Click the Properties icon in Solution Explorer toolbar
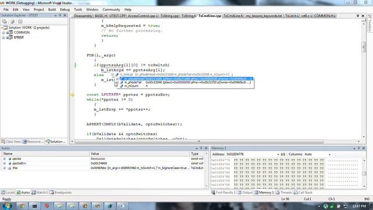 pyautogui.click(x=5, y=22)
